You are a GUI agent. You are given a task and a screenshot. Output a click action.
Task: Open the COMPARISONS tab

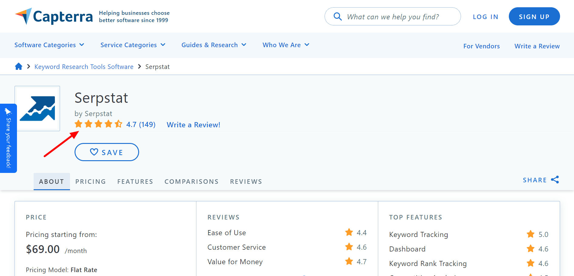pyautogui.click(x=192, y=181)
